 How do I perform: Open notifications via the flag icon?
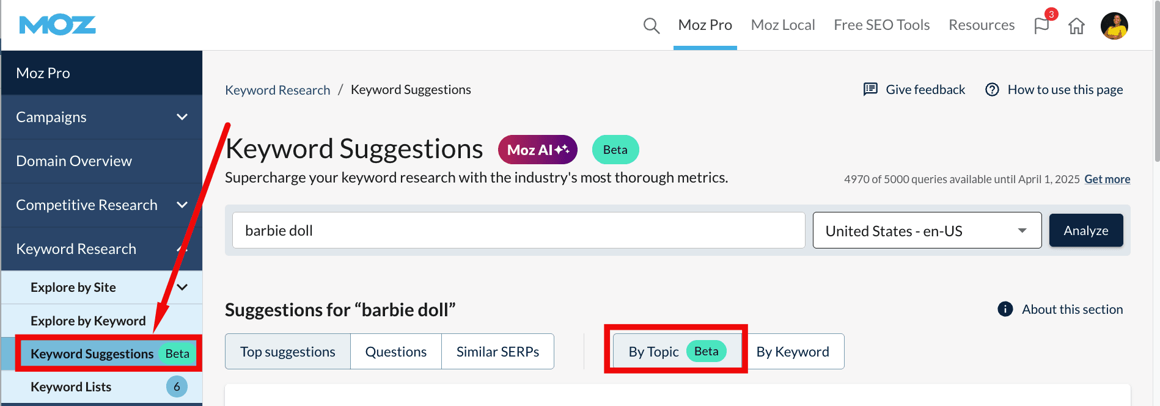coord(1041,25)
